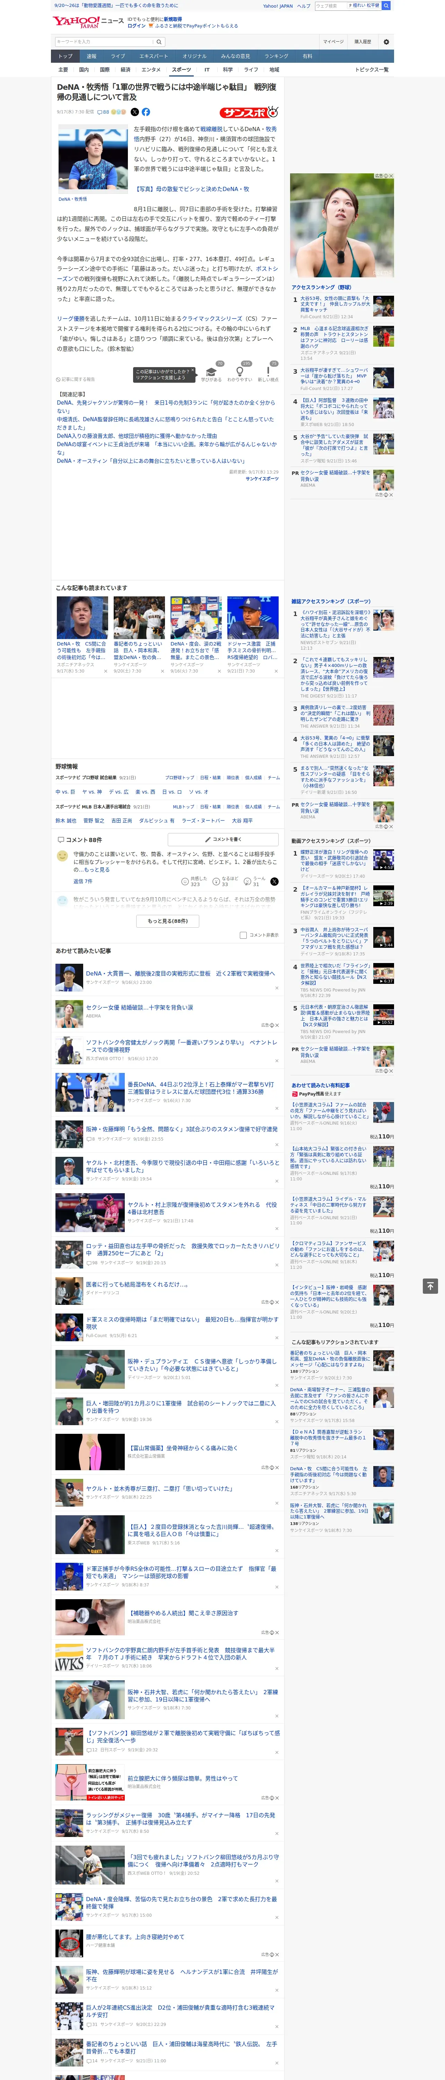Click the Yahoo! JAPAN logo

[77, 22]
